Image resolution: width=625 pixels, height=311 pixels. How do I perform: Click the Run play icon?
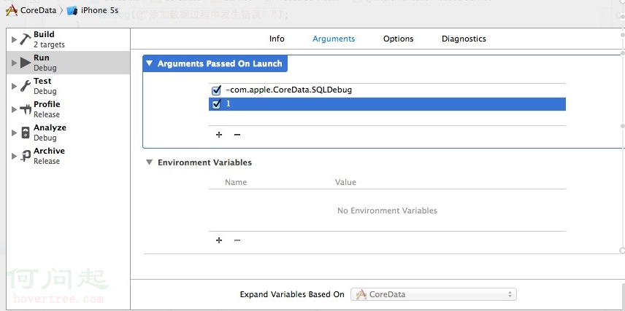pyautogui.click(x=25, y=63)
